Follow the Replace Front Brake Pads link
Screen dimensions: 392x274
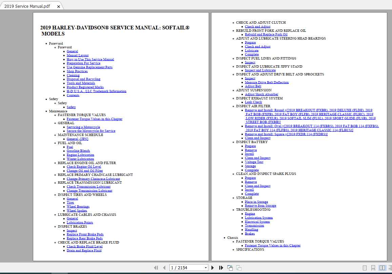pyautogui.click(x=85, y=234)
